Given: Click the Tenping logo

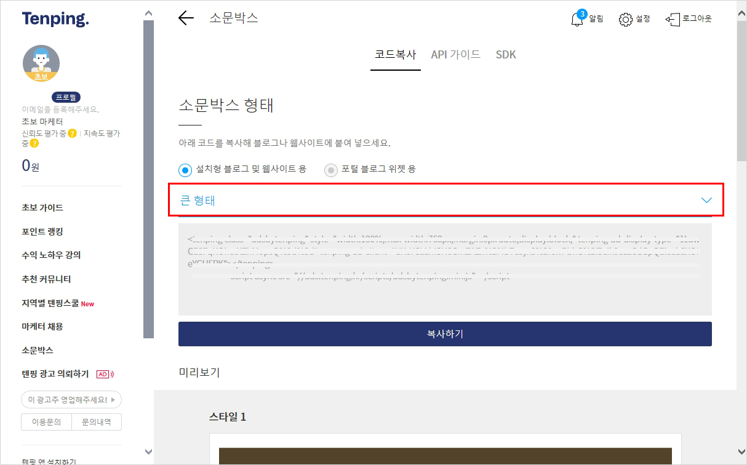Looking at the screenshot, I should [55, 19].
